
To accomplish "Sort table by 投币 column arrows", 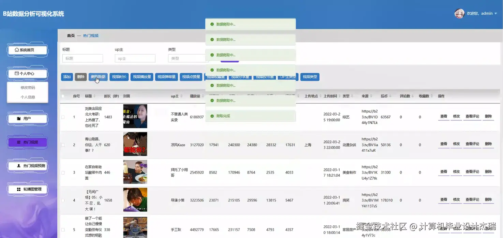I will point(390,96).
